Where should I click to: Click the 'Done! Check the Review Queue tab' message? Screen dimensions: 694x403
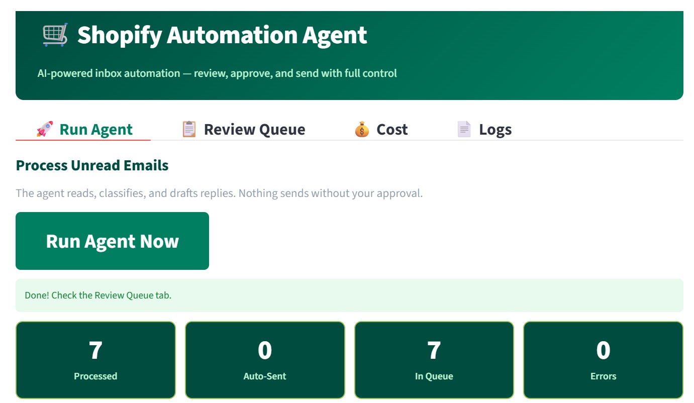point(349,295)
